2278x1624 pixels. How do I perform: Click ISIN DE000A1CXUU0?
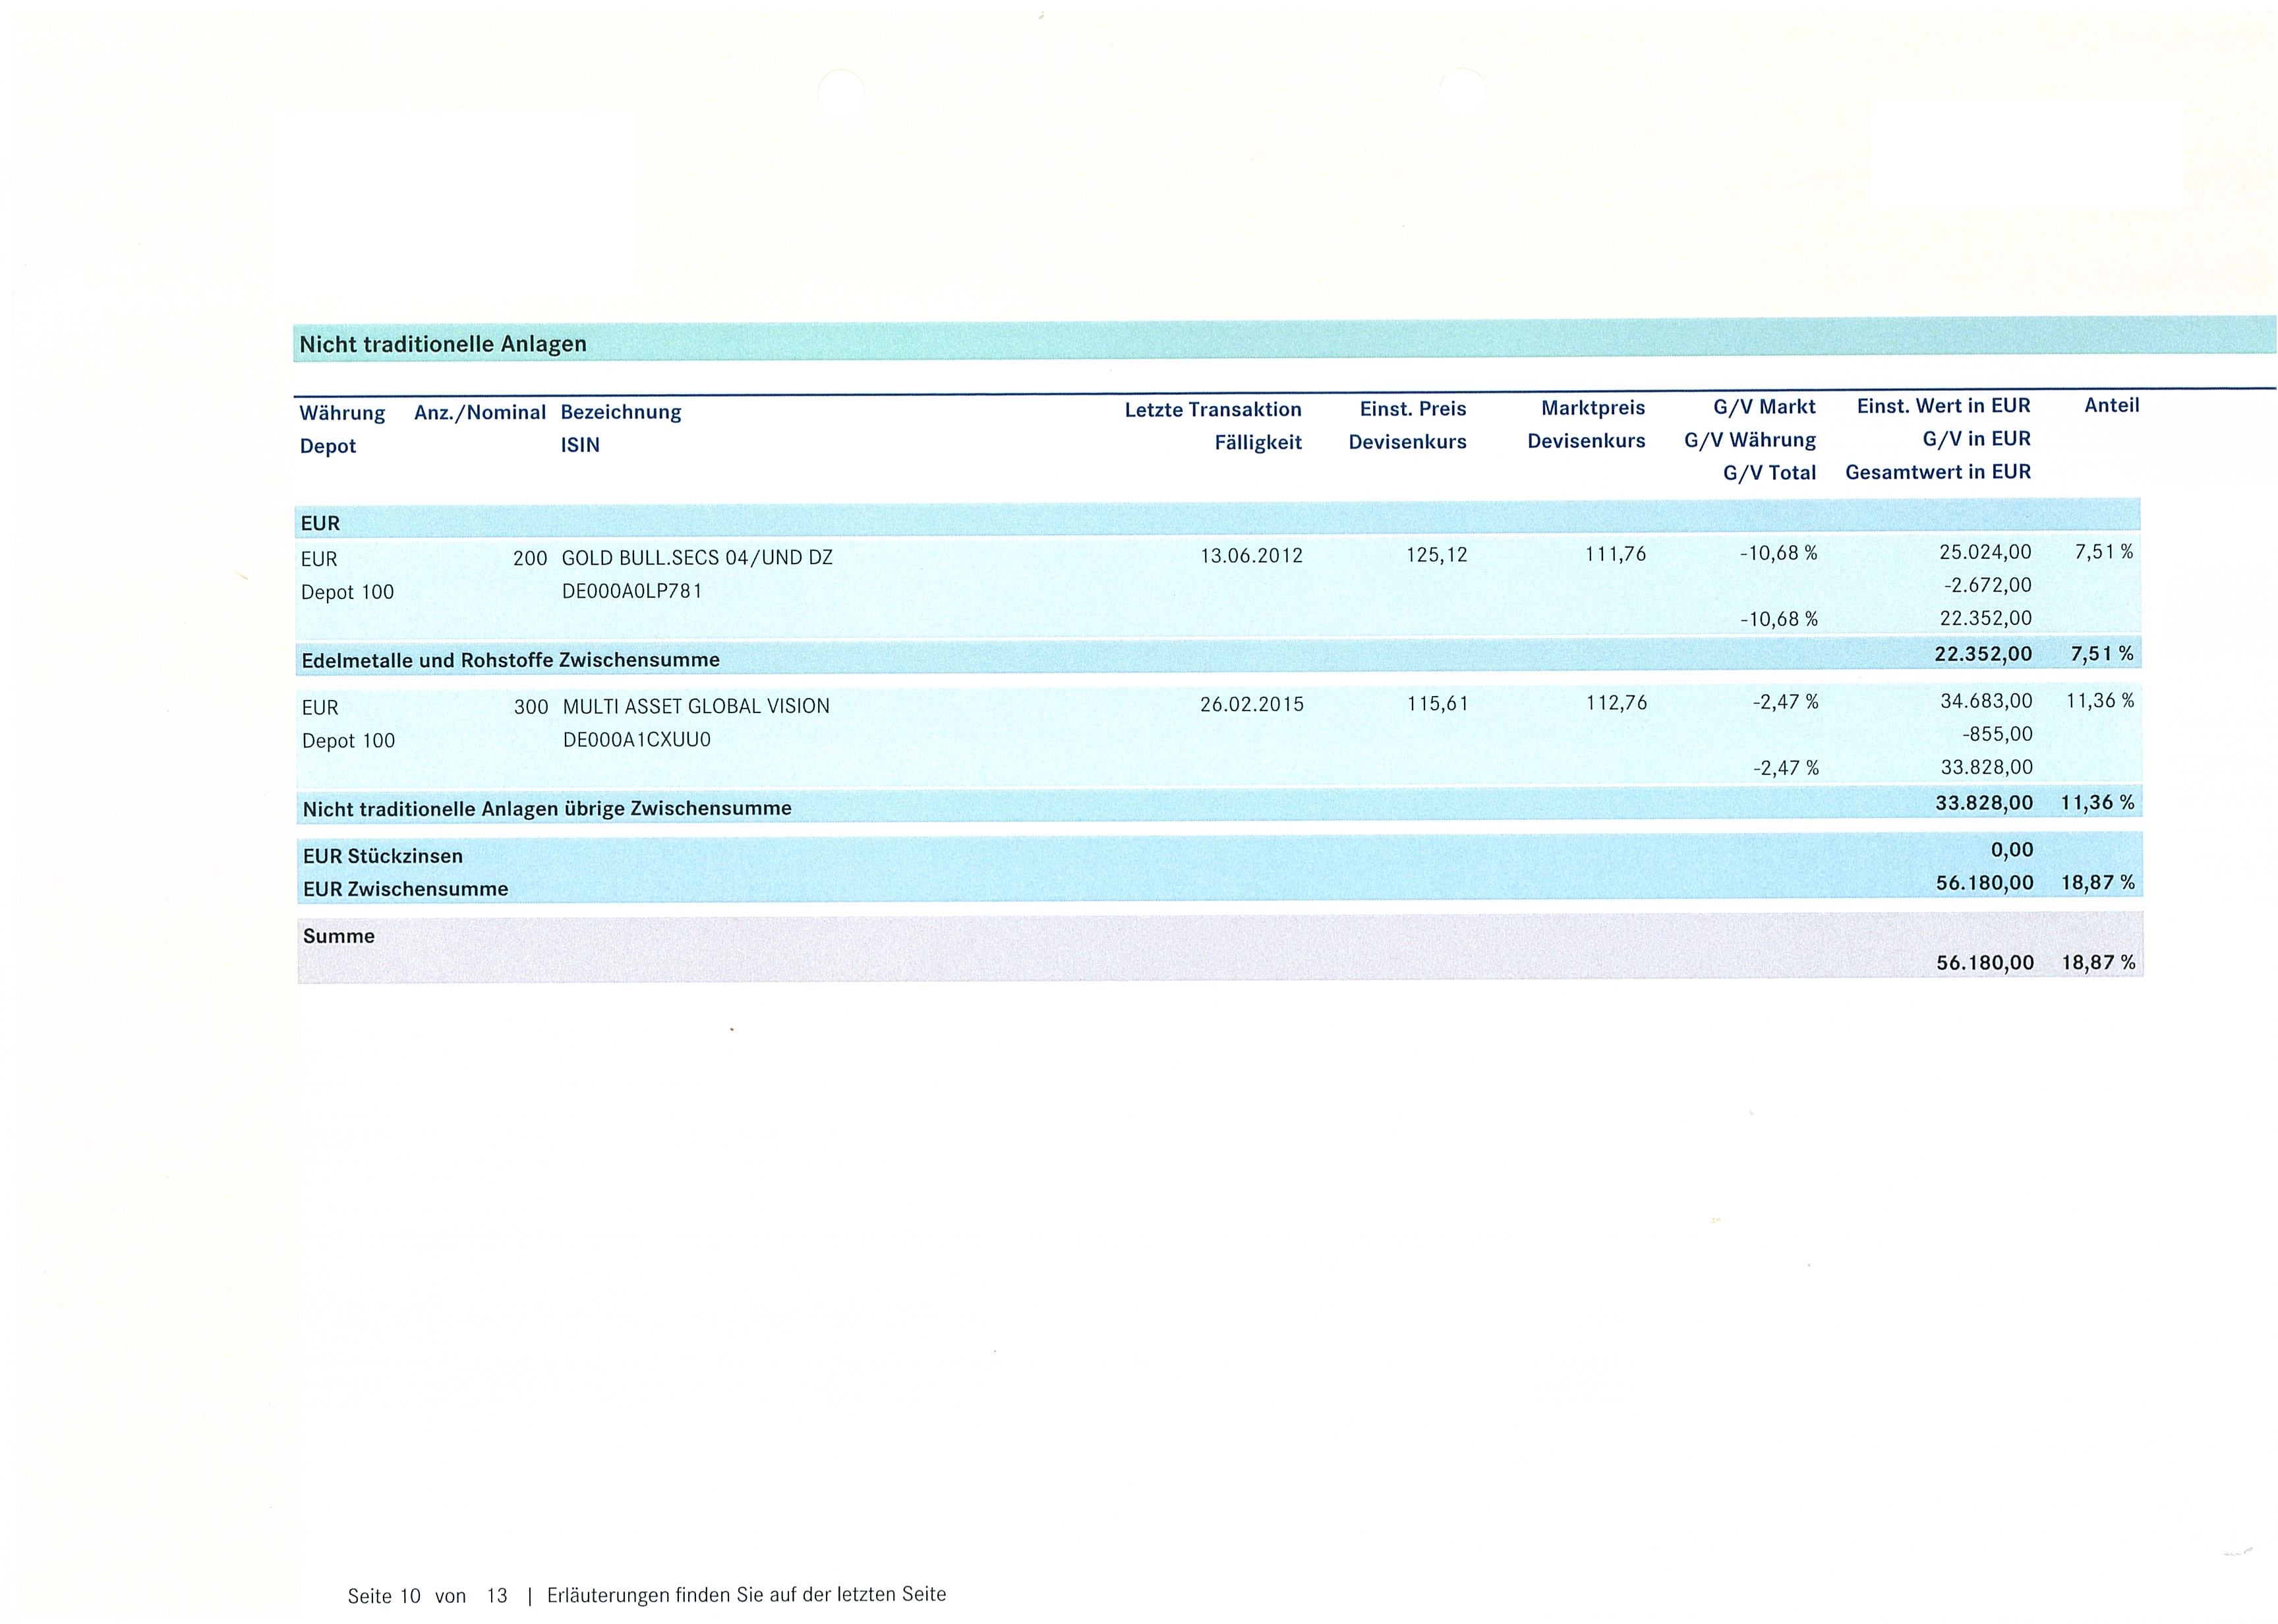point(636,740)
